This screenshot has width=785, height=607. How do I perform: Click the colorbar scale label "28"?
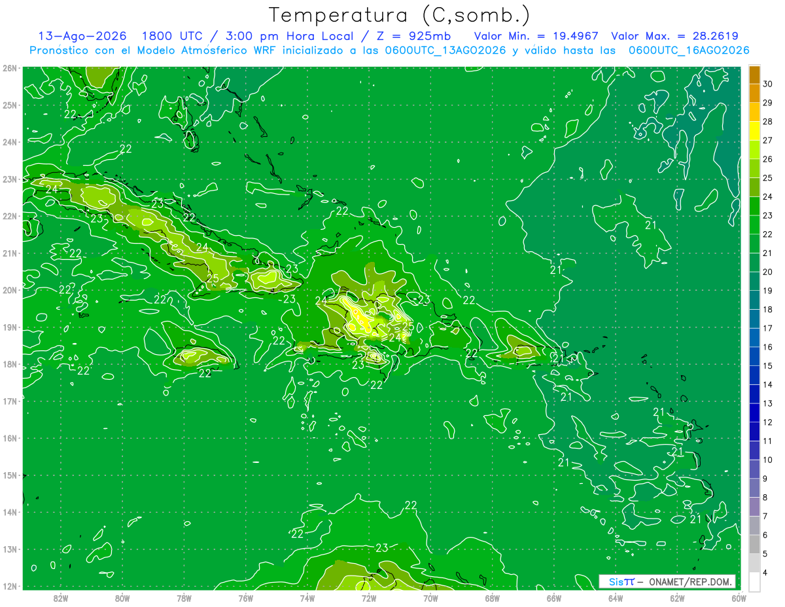[767, 121]
